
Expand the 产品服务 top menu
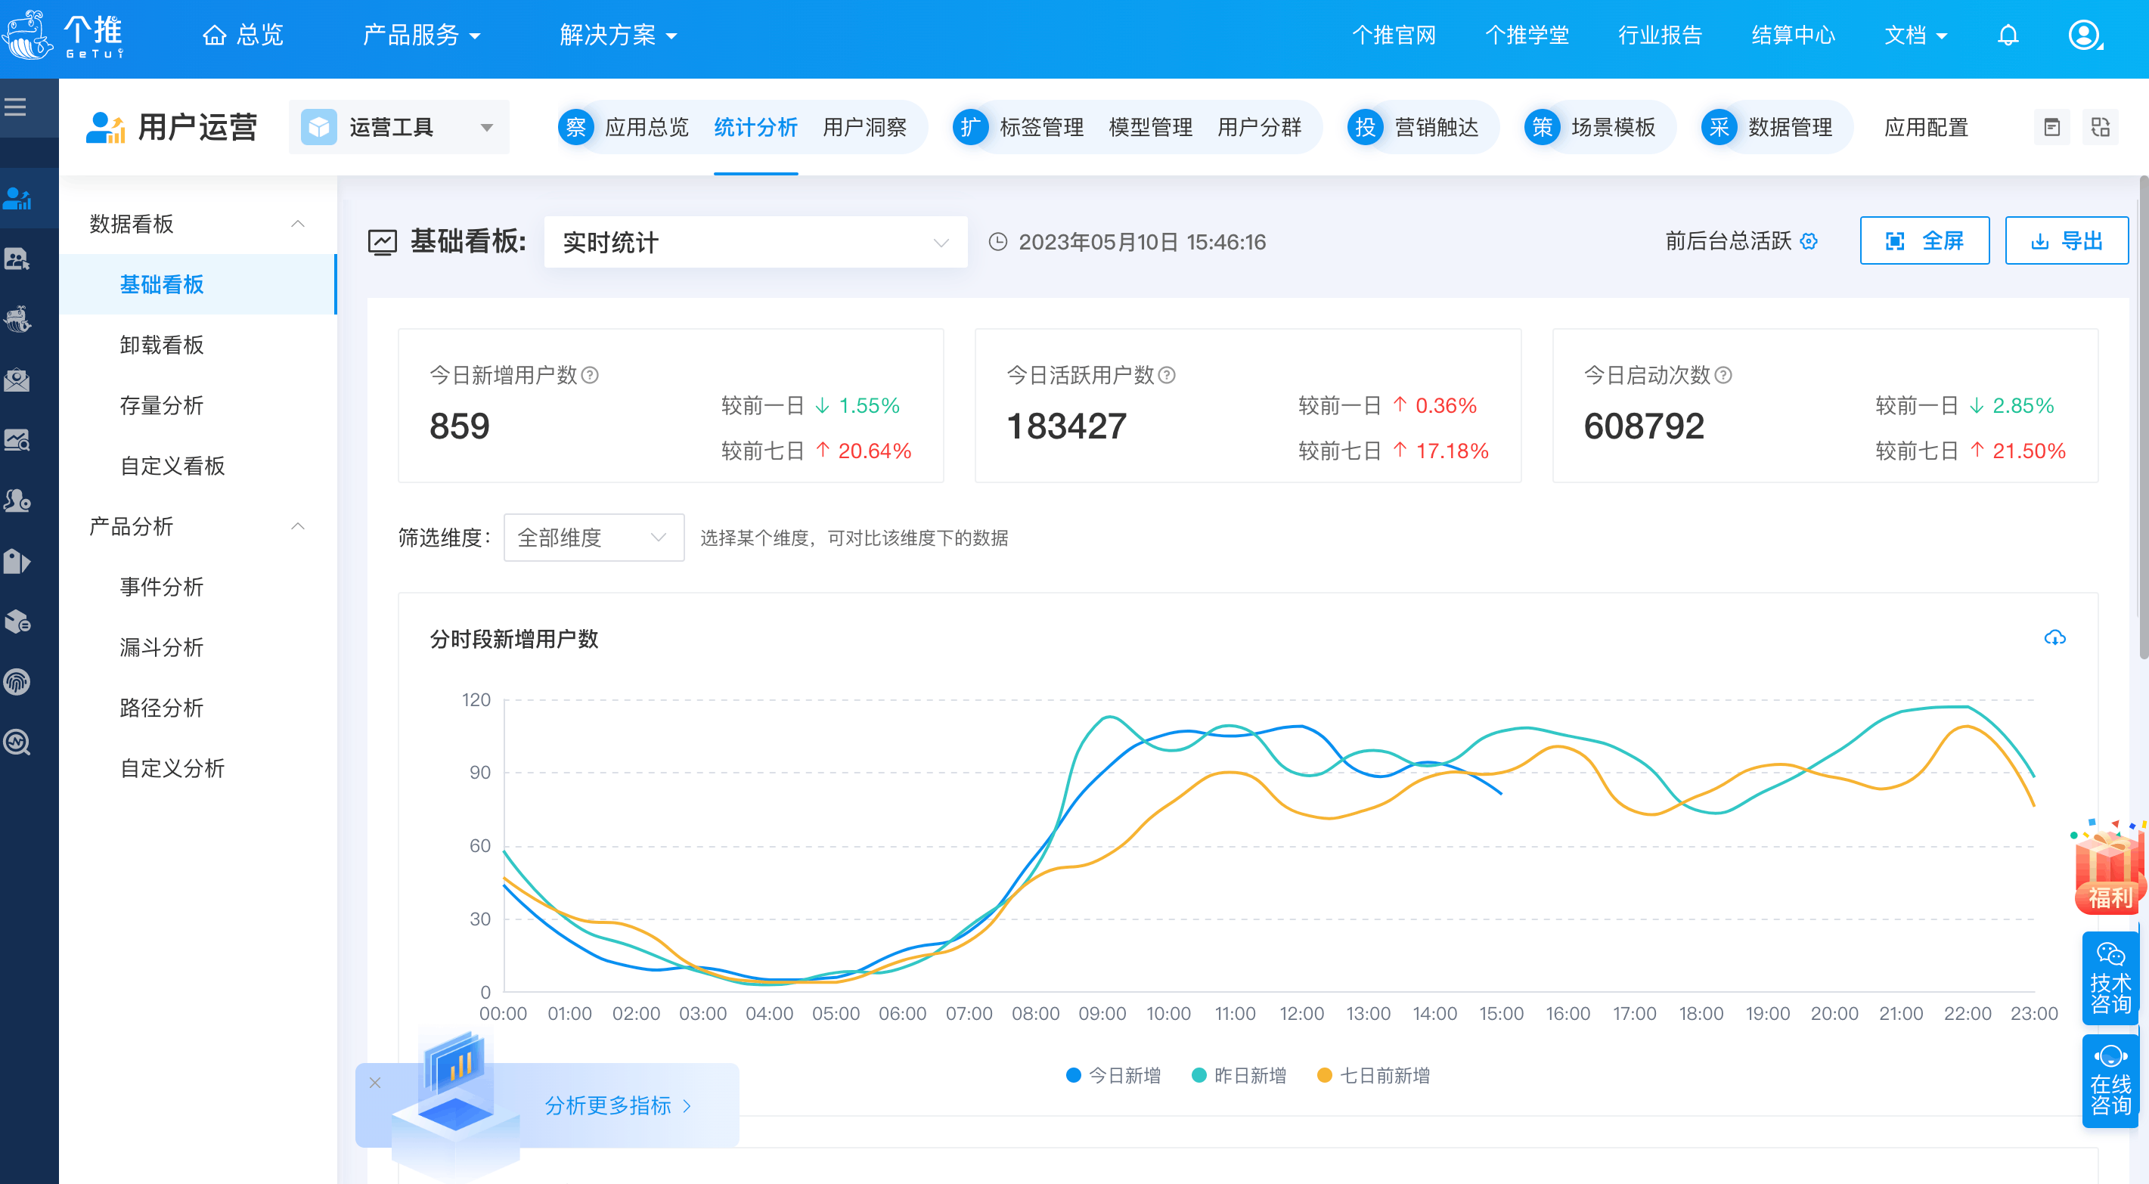click(x=421, y=35)
